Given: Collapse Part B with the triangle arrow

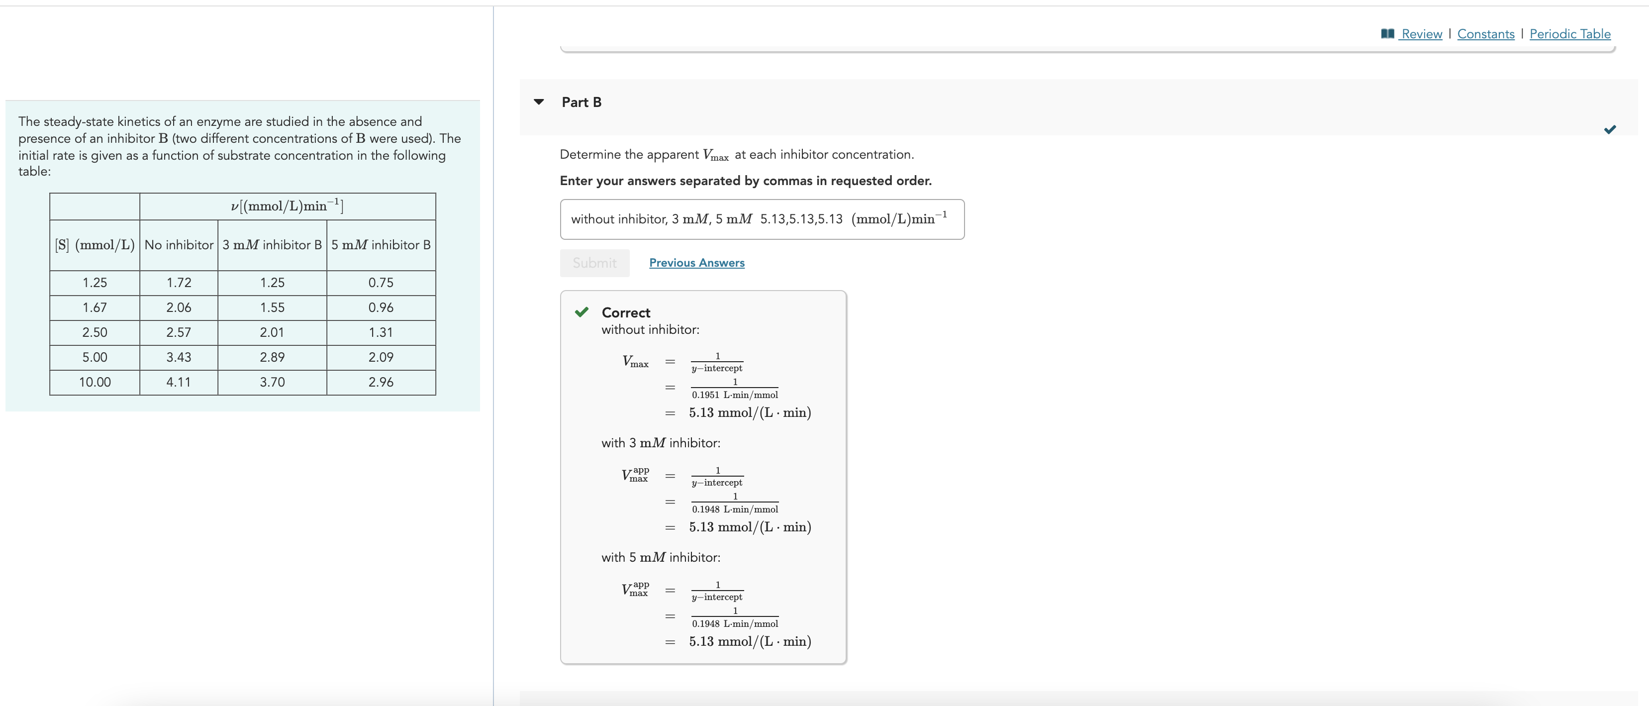Looking at the screenshot, I should pyautogui.click(x=539, y=102).
